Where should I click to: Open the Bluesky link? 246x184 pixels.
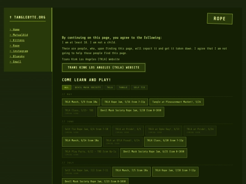(17, 56)
